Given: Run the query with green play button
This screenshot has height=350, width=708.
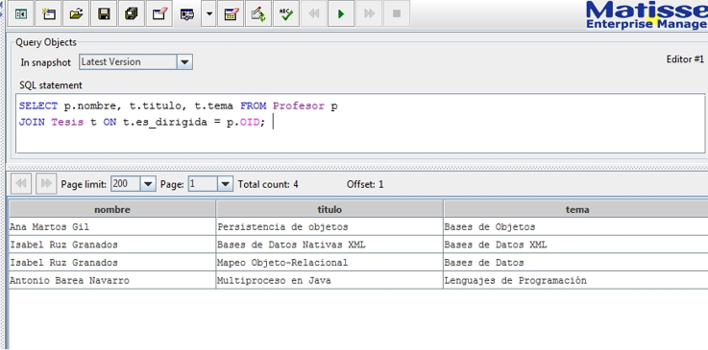Looking at the screenshot, I should (341, 14).
